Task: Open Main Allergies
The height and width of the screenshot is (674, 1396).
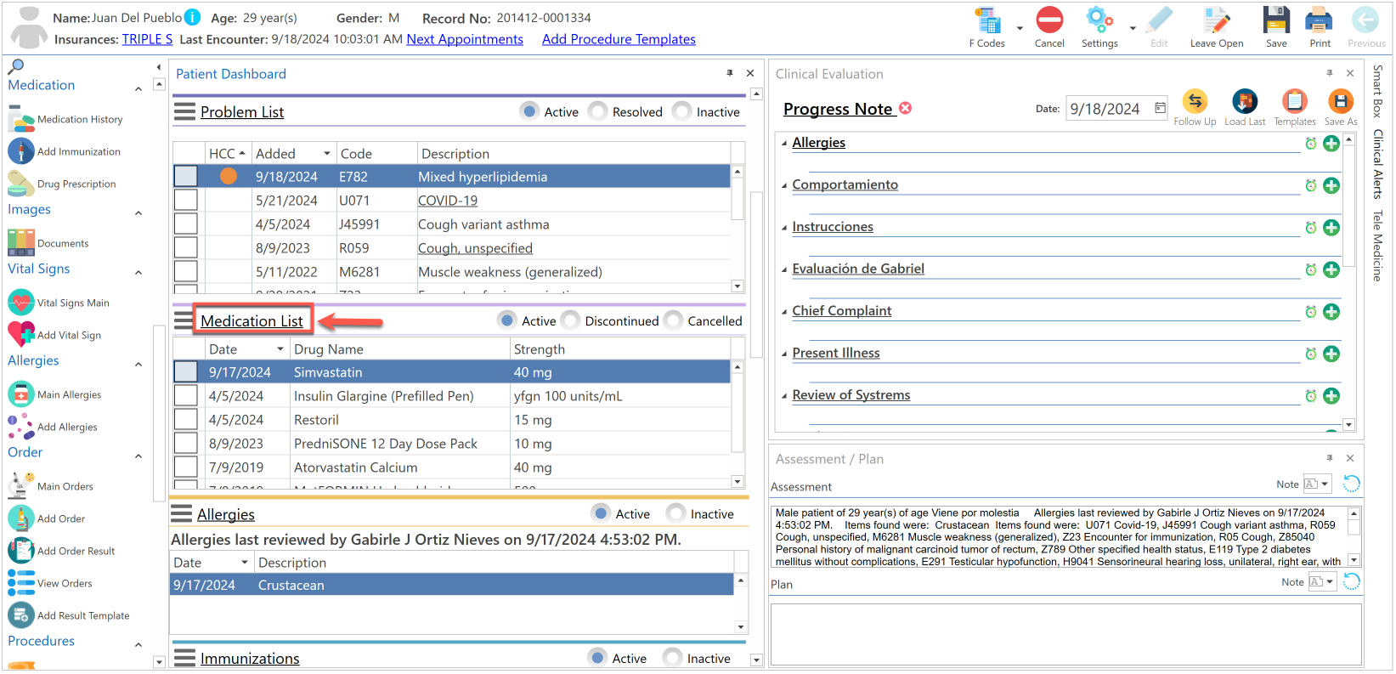Action: pos(54,394)
